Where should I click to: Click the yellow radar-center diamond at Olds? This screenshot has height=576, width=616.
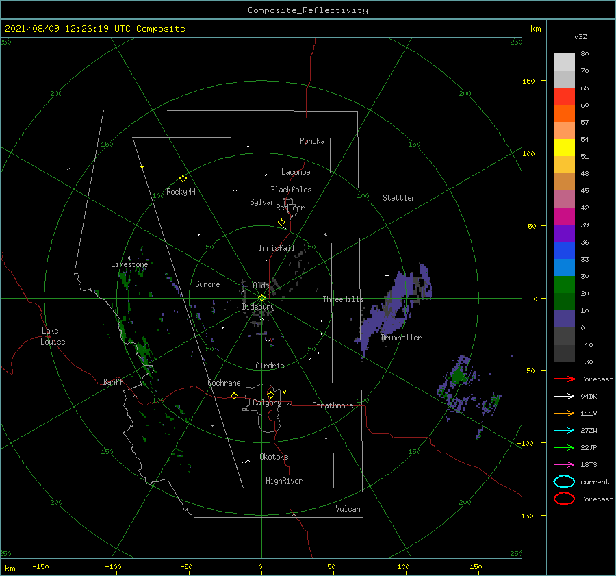[261, 298]
